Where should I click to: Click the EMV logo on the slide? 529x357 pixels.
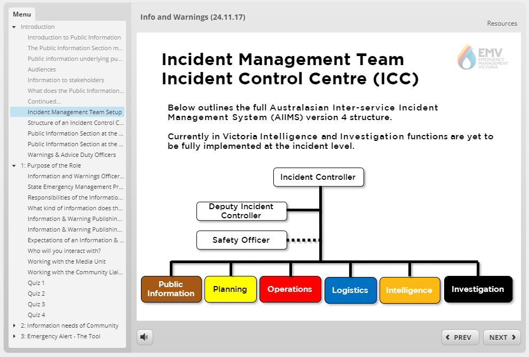click(x=483, y=57)
